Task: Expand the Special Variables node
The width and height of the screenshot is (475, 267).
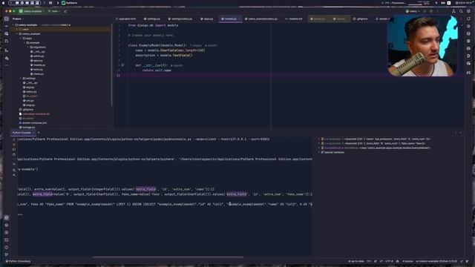Action: [318, 152]
